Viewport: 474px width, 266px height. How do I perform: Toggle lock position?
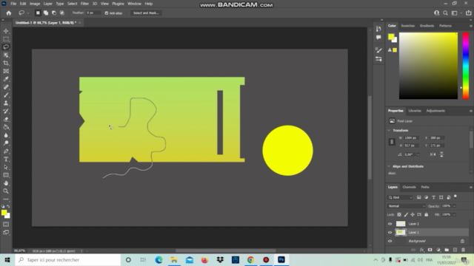click(413, 214)
